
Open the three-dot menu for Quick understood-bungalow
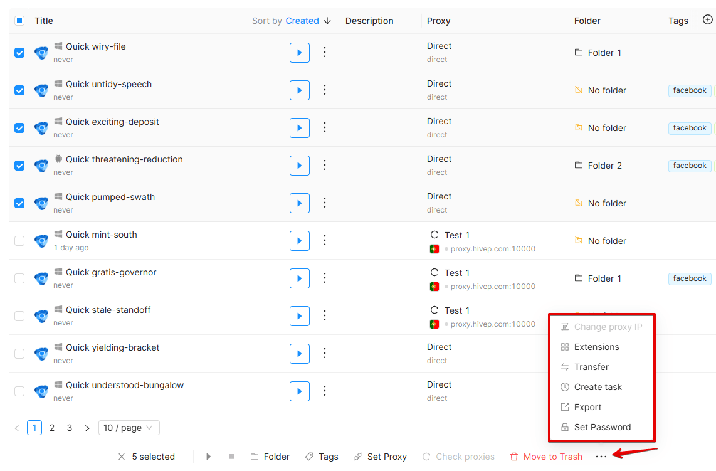point(325,391)
